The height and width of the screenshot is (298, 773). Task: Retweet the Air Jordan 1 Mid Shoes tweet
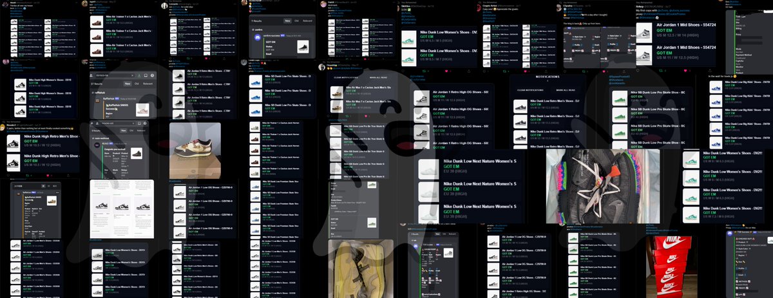[x=661, y=70]
